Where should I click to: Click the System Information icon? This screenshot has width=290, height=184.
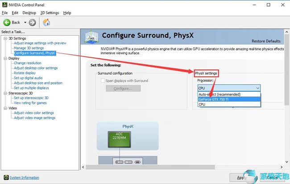click(x=6, y=177)
